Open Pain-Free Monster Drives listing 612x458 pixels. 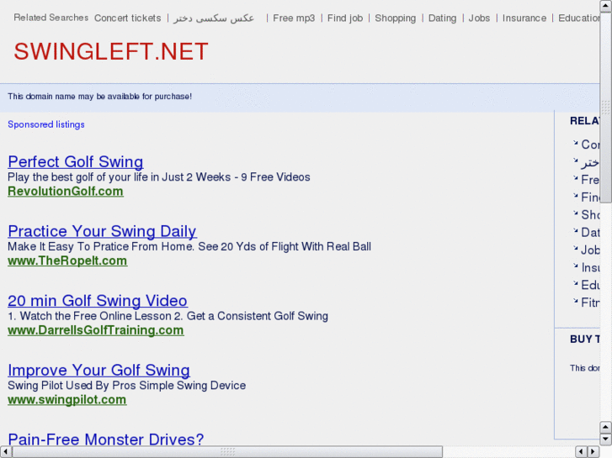pos(106,440)
